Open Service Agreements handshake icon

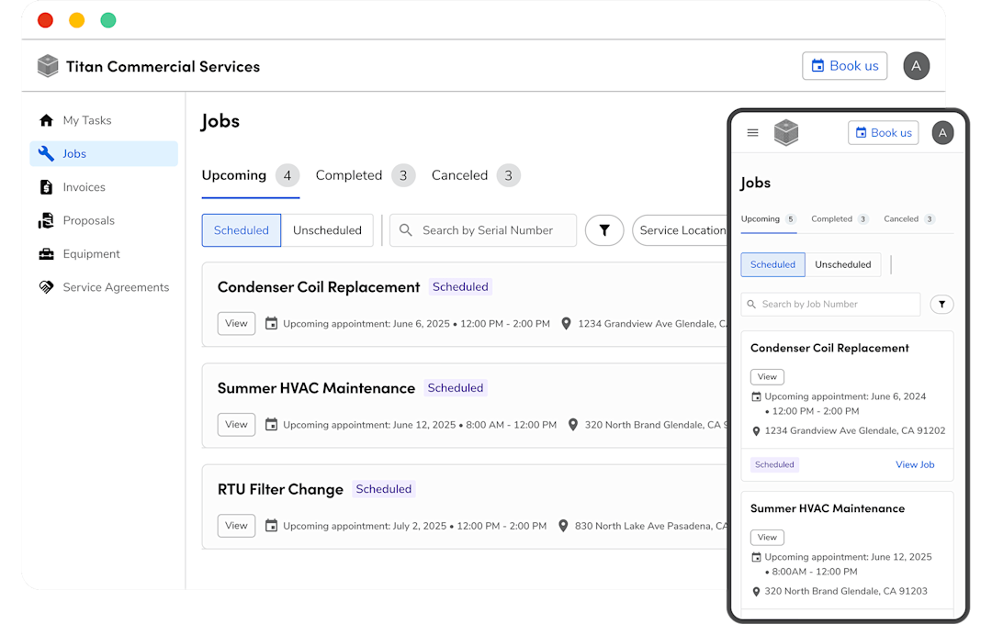click(46, 287)
